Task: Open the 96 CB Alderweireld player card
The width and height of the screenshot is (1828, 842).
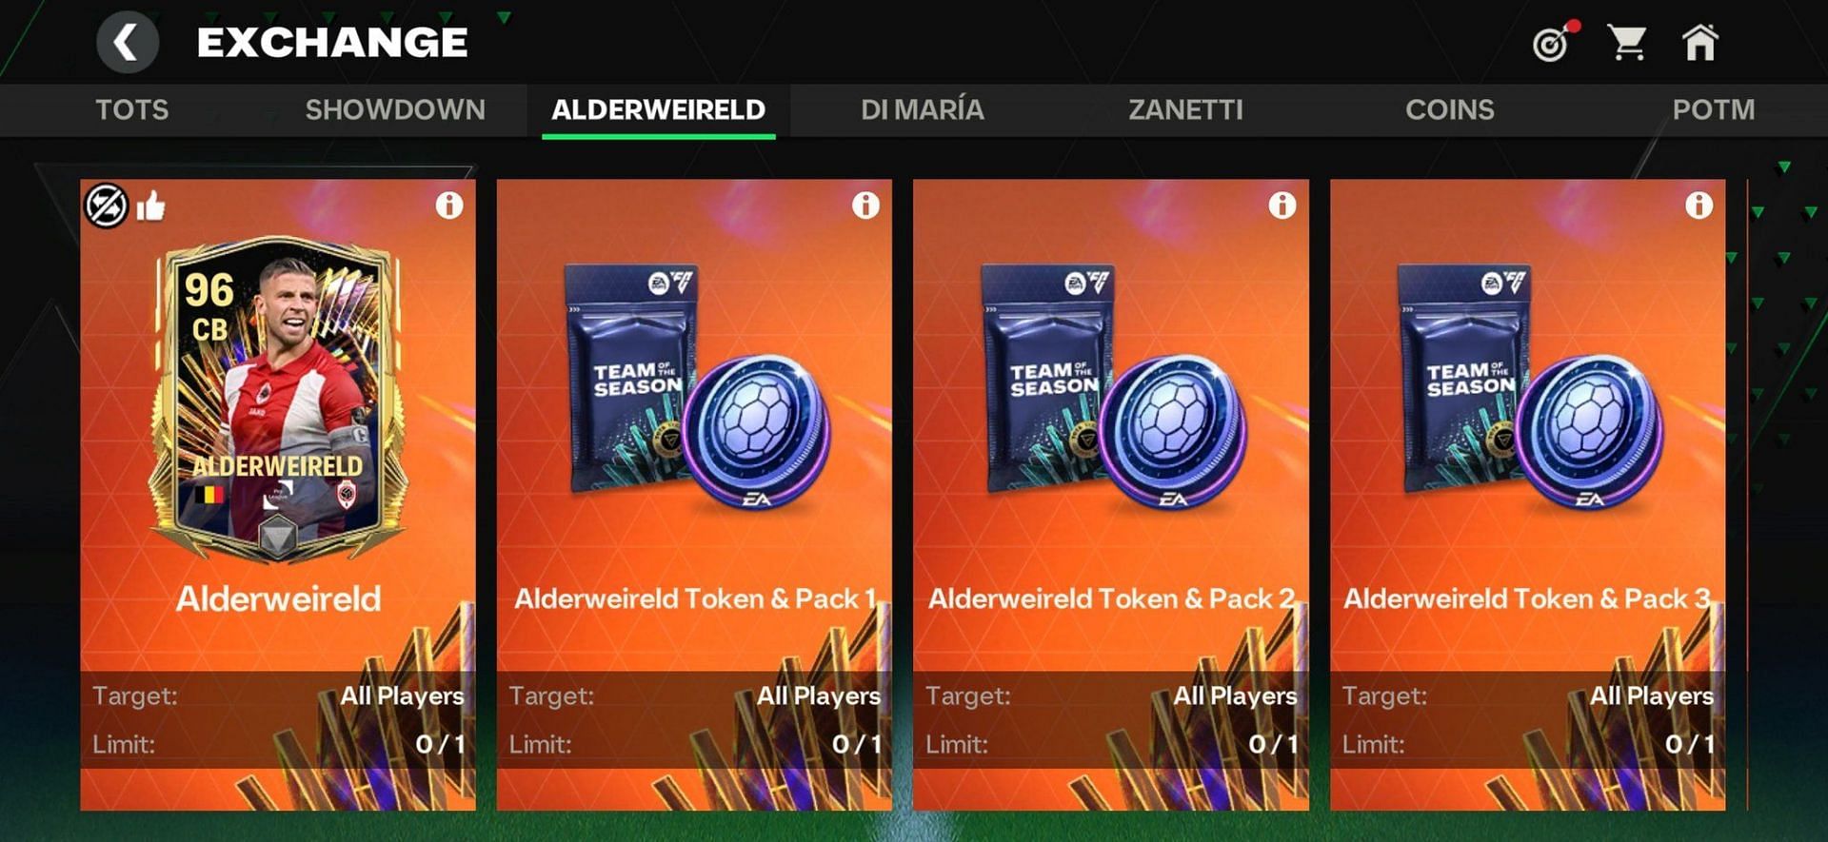Action: pos(278,400)
